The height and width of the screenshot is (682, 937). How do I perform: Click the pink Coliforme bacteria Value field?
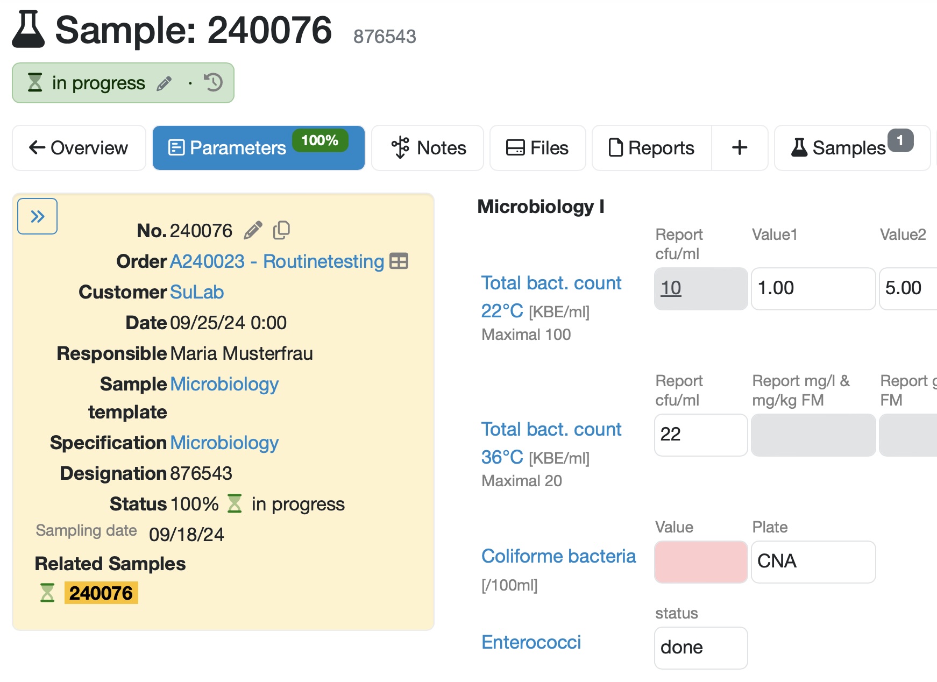pos(700,562)
